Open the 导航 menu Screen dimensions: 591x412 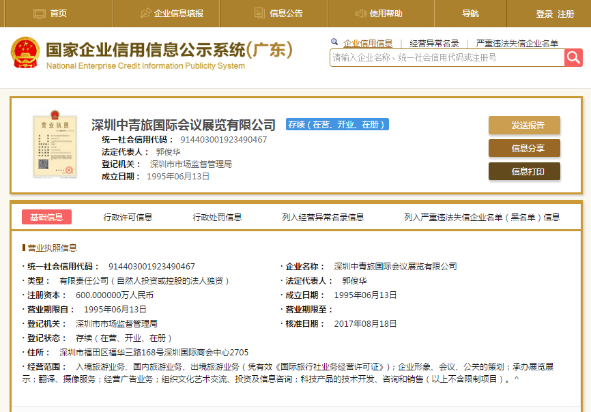pos(470,14)
